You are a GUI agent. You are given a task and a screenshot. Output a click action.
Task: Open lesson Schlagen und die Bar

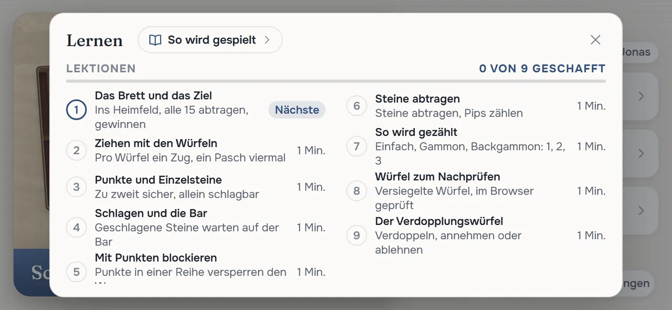tap(196, 228)
